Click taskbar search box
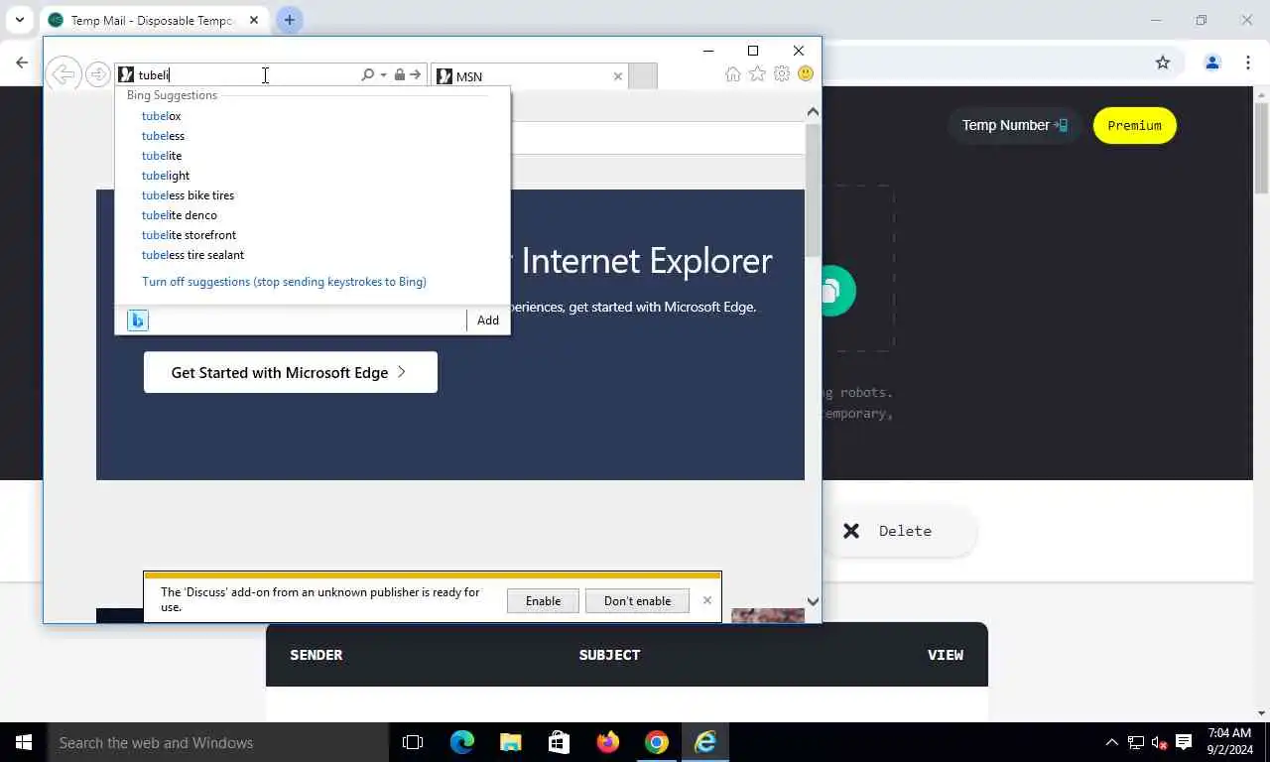The image size is (1270, 762). click(218, 742)
